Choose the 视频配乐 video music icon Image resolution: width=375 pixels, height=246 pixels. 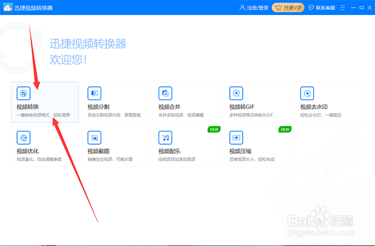point(165,138)
